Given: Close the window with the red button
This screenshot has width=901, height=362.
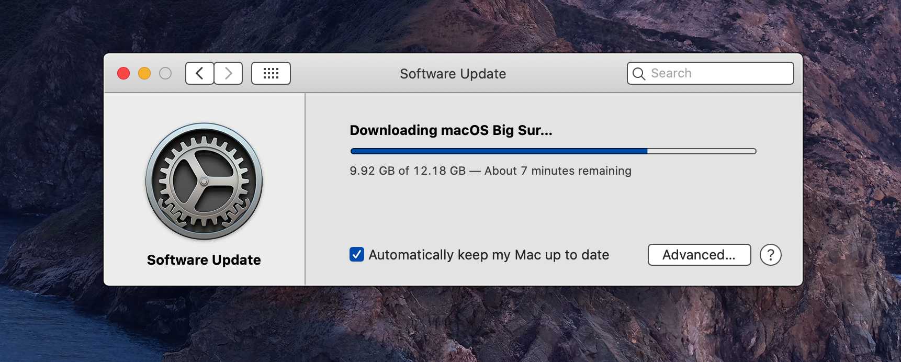Looking at the screenshot, I should click(123, 73).
